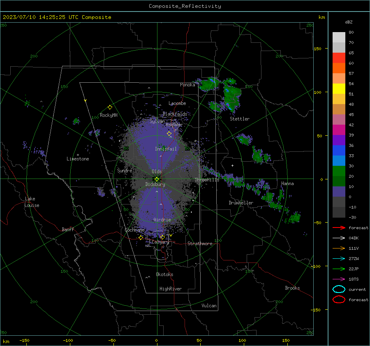Click the Hanna label
Screen dimensions: 370x346
(287, 183)
